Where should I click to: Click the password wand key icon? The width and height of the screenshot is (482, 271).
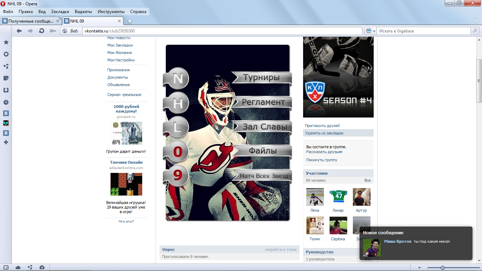[x=53, y=31]
